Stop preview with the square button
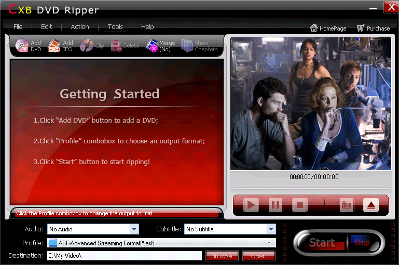Viewport: 399px width, 265px height. tap(300, 205)
